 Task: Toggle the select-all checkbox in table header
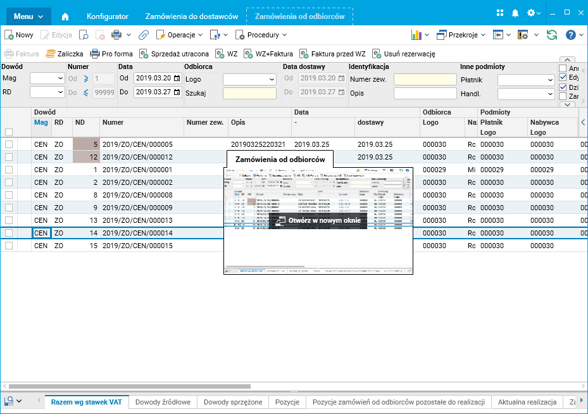[x=9, y=132]
